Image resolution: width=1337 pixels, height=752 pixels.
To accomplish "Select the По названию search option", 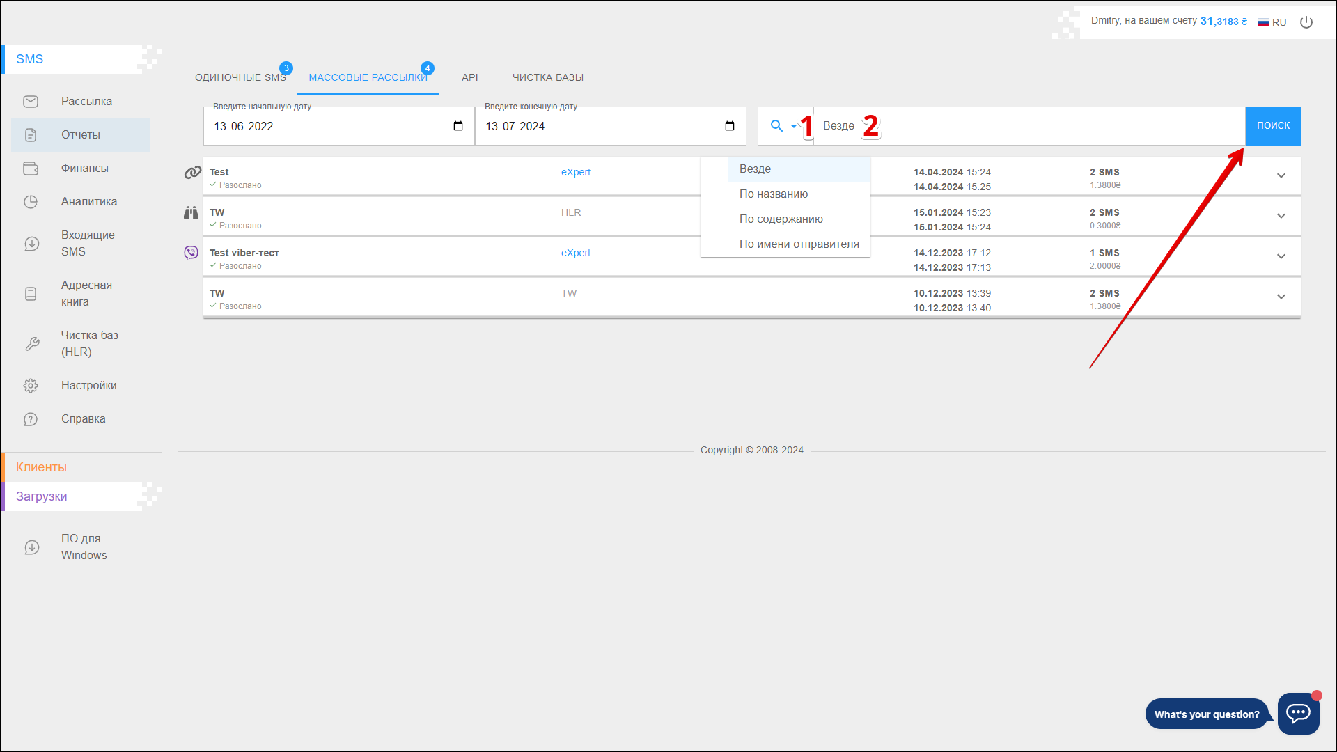I will [773, 194].
